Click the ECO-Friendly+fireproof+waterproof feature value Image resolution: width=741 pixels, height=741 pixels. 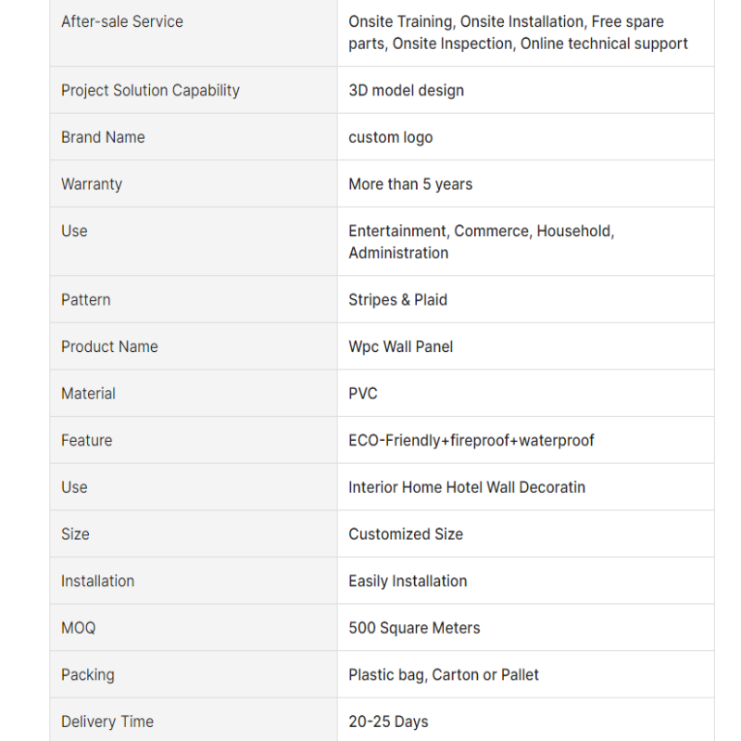tap(471, 440)
